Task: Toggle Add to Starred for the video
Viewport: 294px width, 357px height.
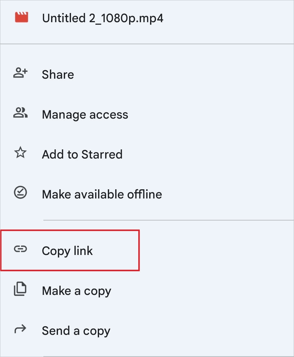Action: click(82, 154)
